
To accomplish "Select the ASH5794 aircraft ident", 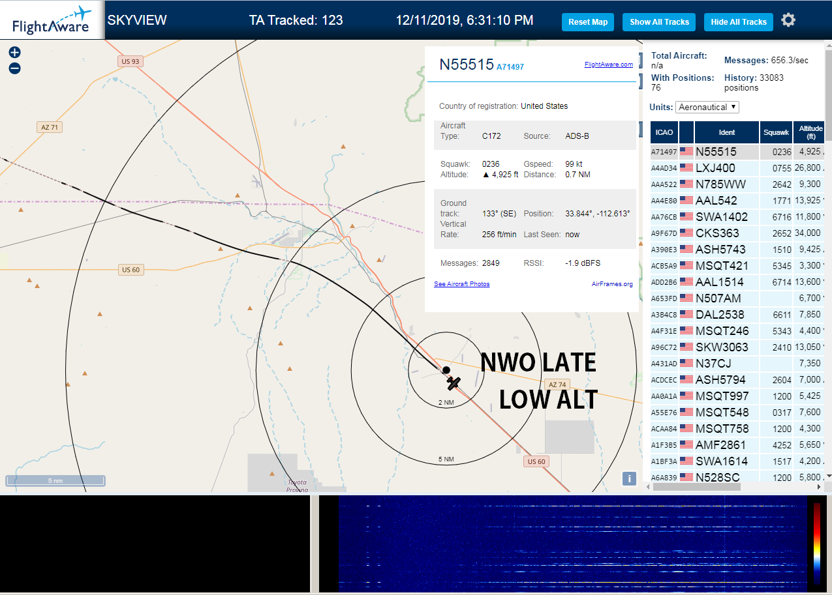I will [722, 379].
